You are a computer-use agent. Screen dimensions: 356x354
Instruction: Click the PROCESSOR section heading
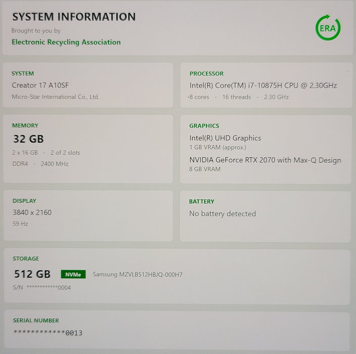[x=207, y=74]
